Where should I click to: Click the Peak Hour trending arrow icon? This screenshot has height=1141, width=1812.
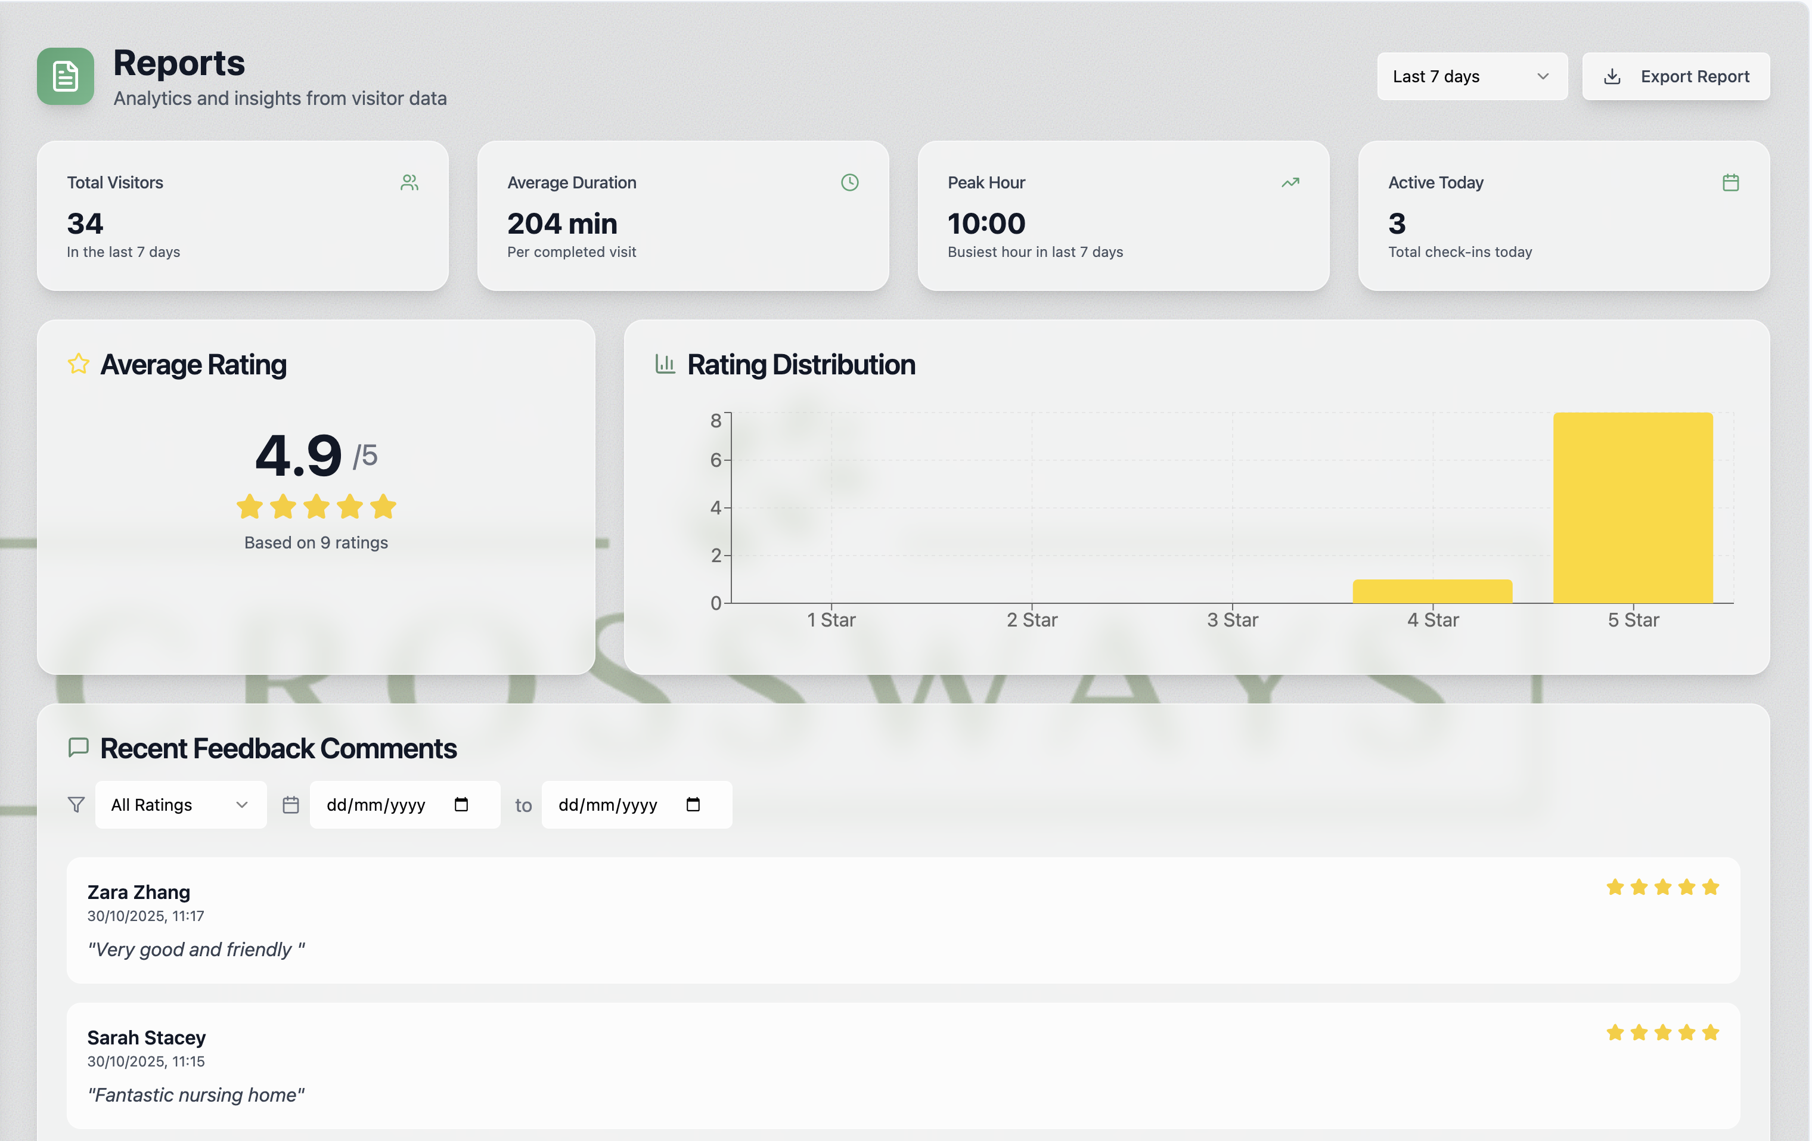pos(1290,182)
